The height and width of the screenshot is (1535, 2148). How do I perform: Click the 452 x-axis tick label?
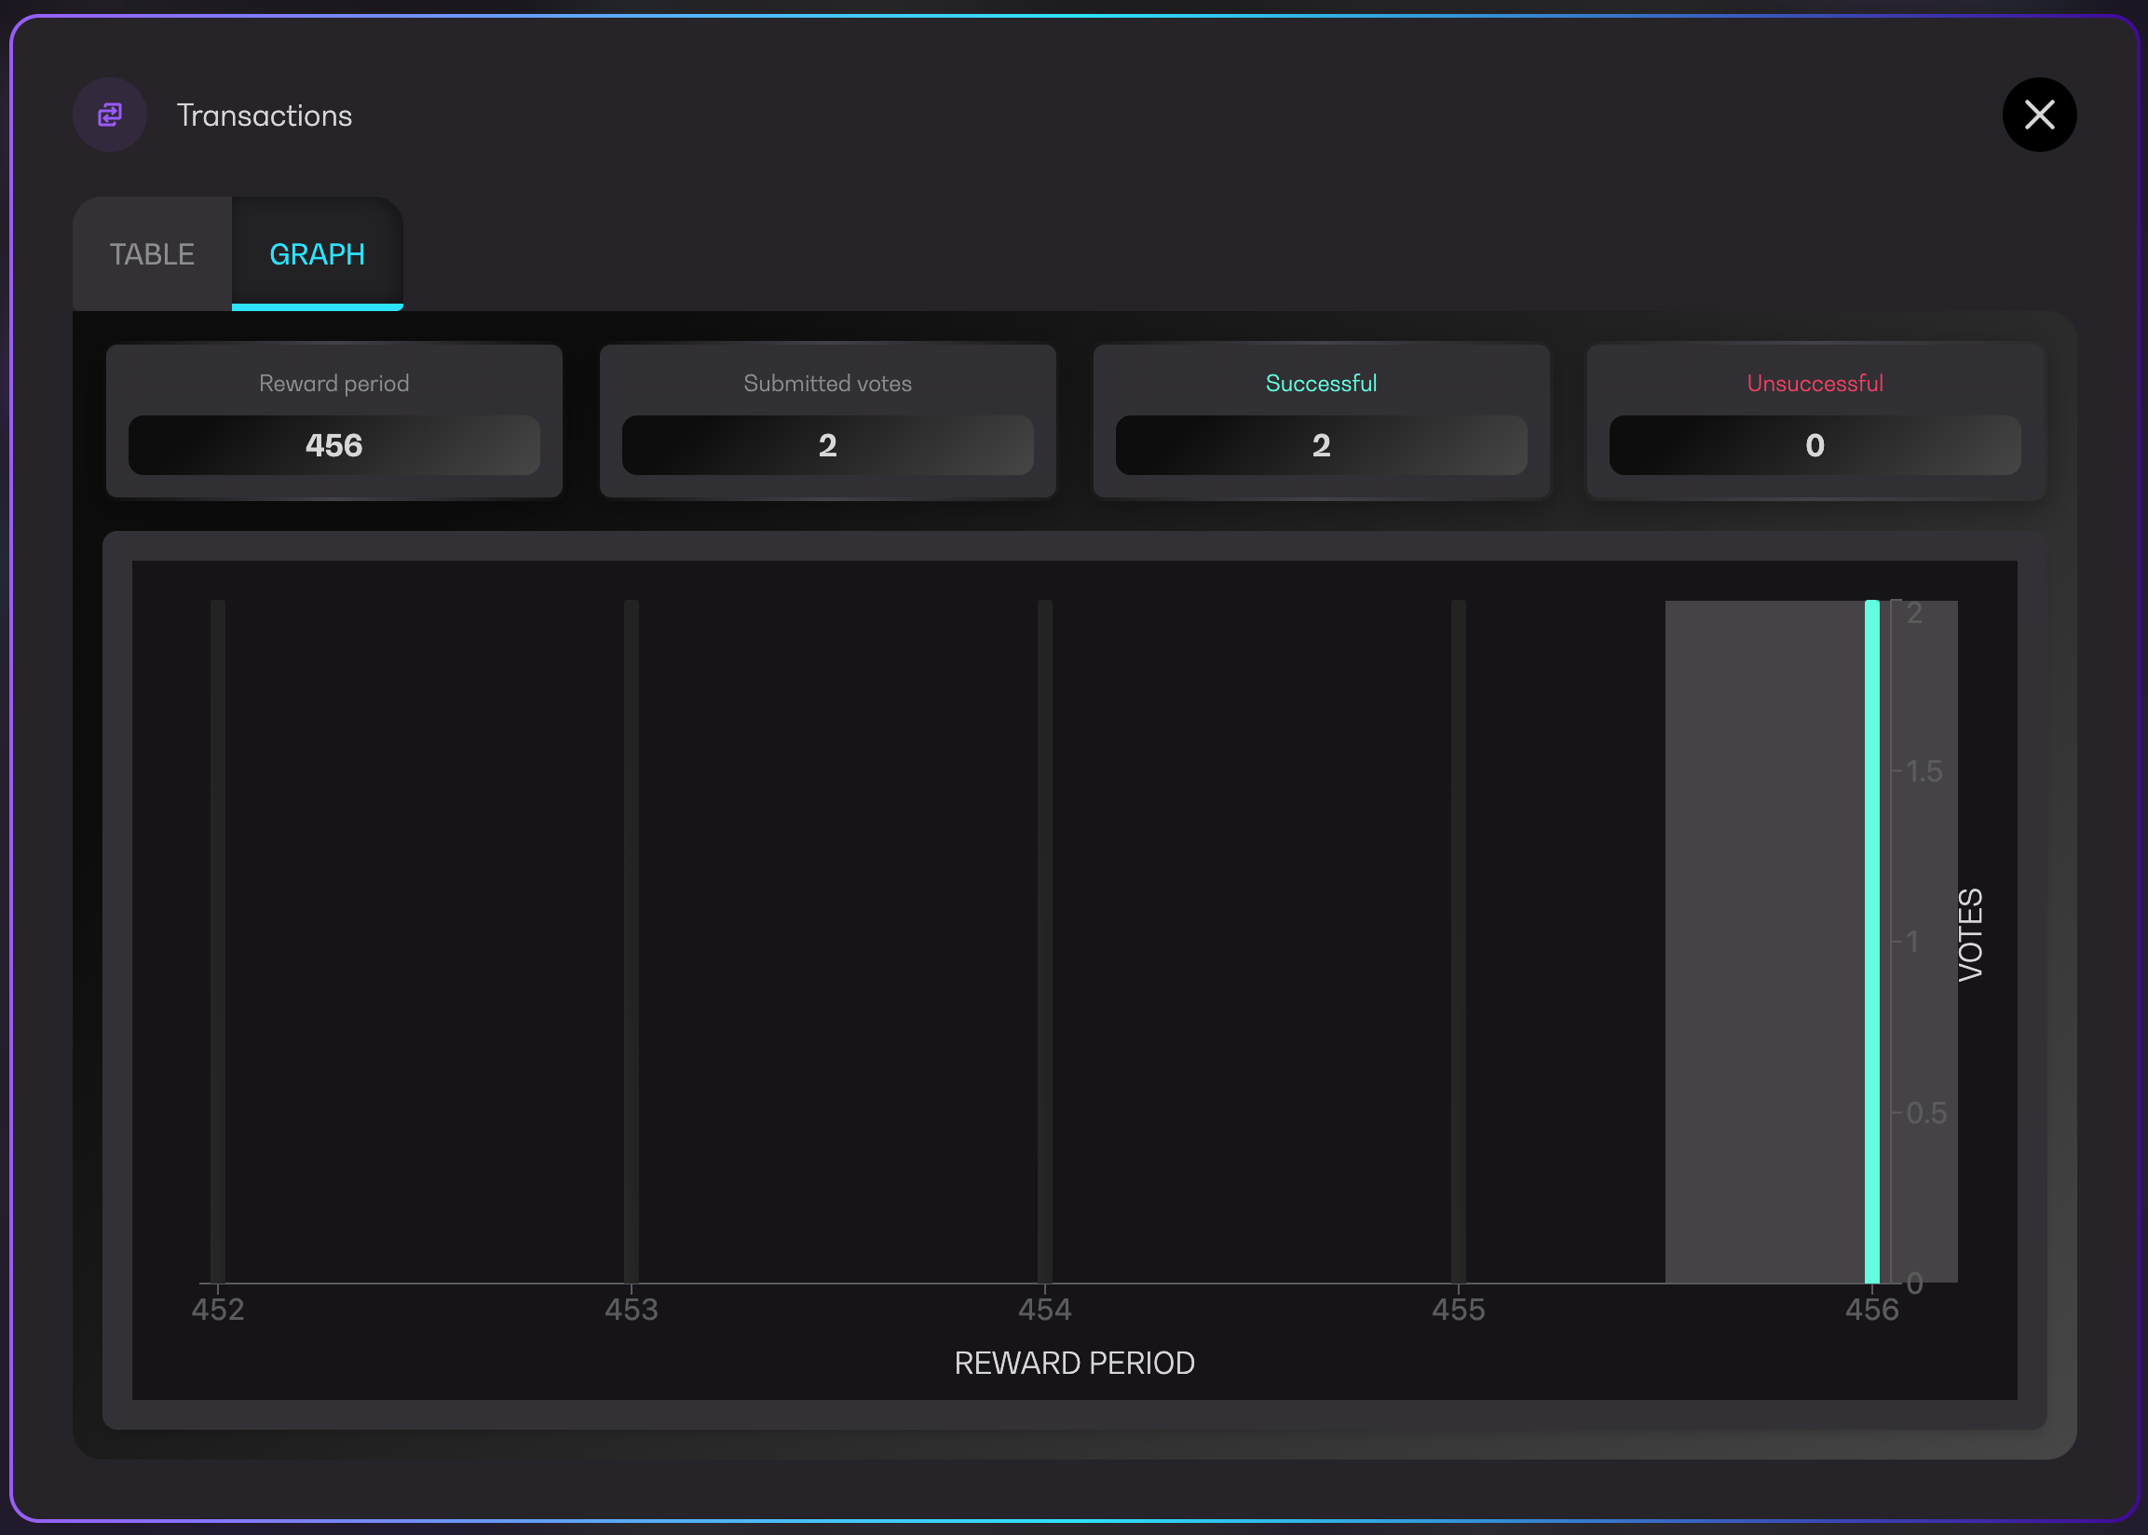pyautogui.click(x=217, y=1309)
